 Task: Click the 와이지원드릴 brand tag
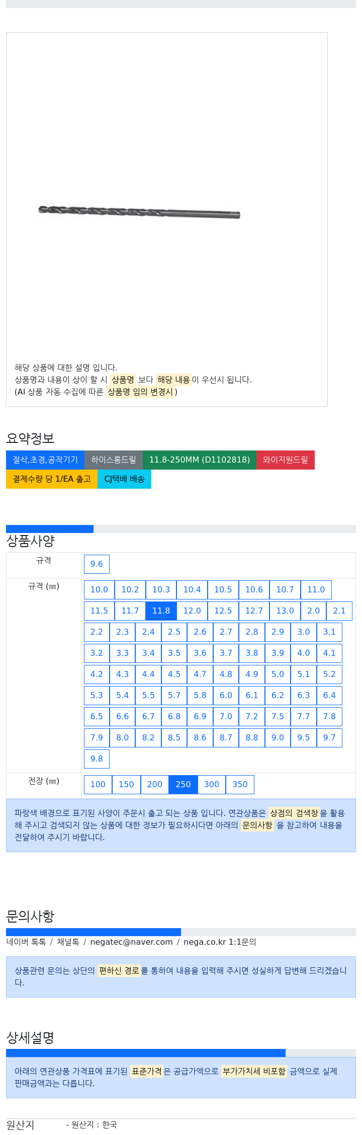coord(286,460)
